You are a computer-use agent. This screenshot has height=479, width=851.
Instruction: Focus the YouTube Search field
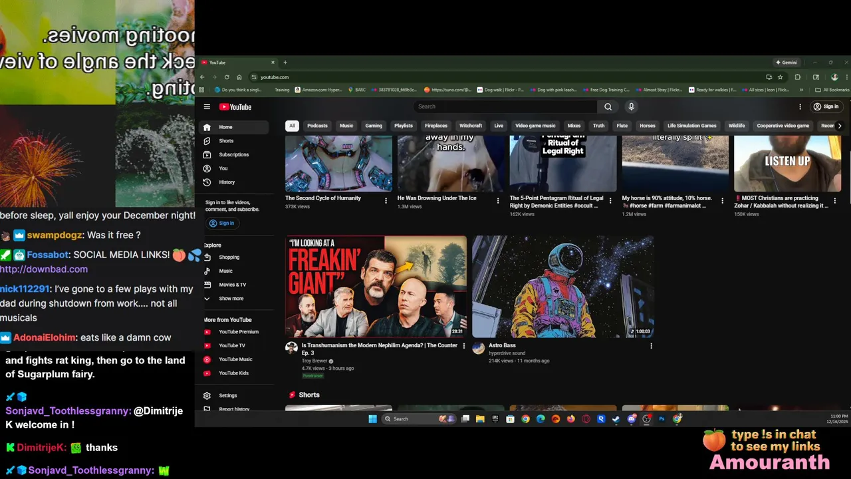click(505, 106)
